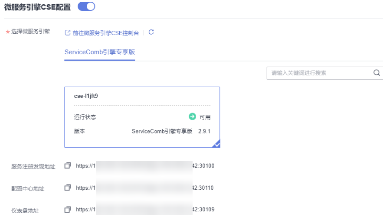Click the 版本 label in the card
The height and width of the screenshot is (220, 383).
pyautogui.click(x=79, y=131)
